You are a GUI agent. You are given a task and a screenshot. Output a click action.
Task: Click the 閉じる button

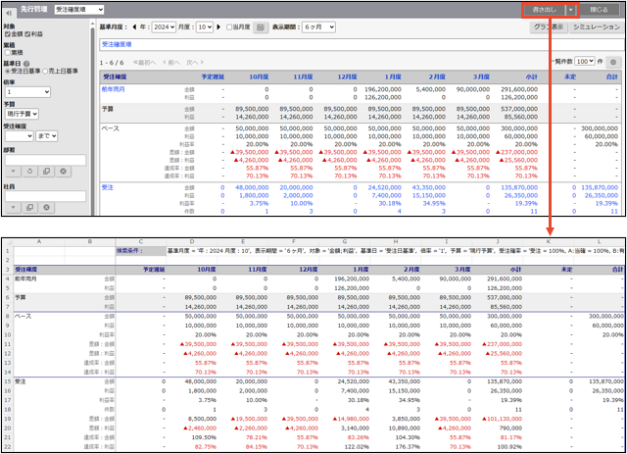pos(599,10)
